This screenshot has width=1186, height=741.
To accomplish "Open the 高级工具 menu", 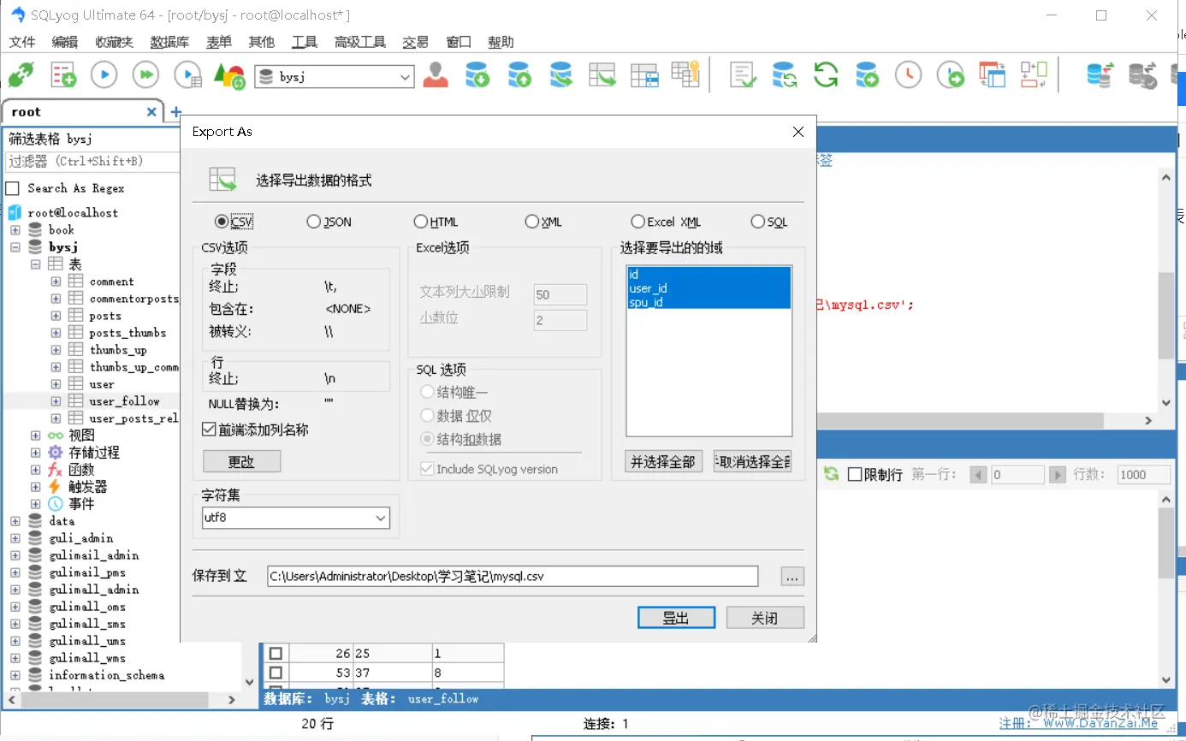I will pos(360,42).
